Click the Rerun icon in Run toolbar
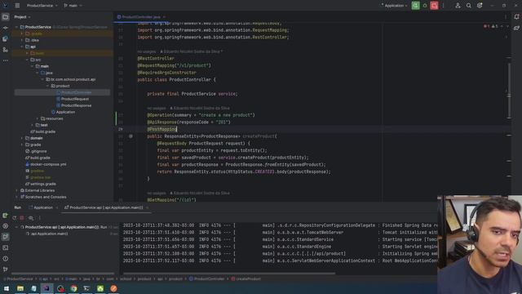522x294 pixels. coord(15,218)
